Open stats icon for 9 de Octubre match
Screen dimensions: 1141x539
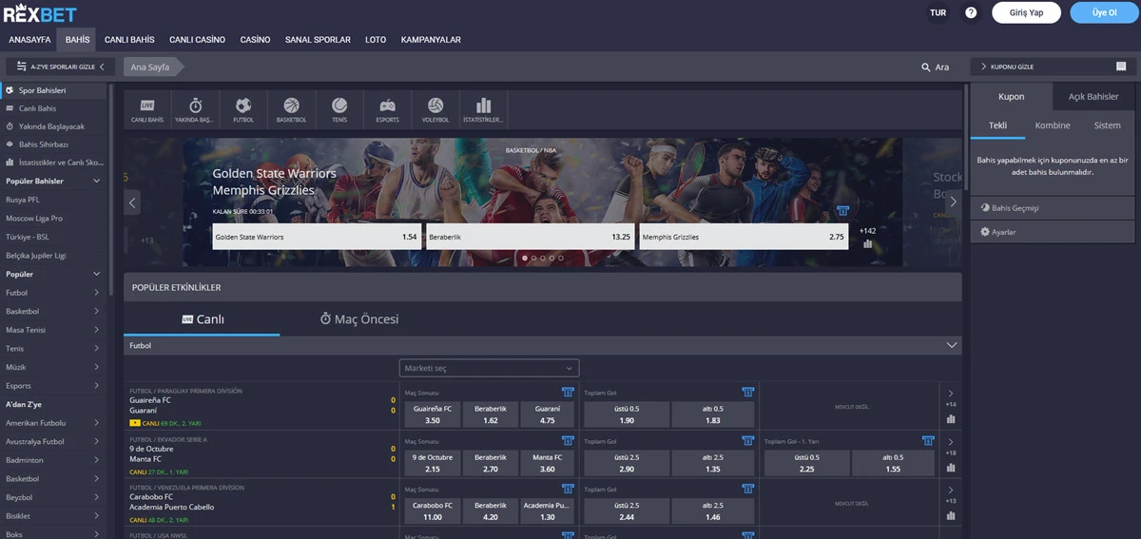pyautogui.click(x=951, y=466)
